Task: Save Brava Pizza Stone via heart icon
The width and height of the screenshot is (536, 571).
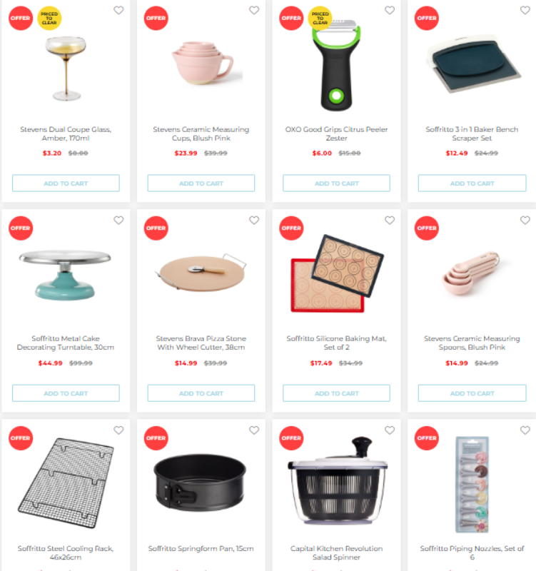Action: point(254,220)
